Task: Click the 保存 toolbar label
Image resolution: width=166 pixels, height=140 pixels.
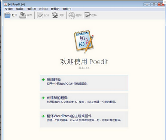Action: (x=30, y=15)
